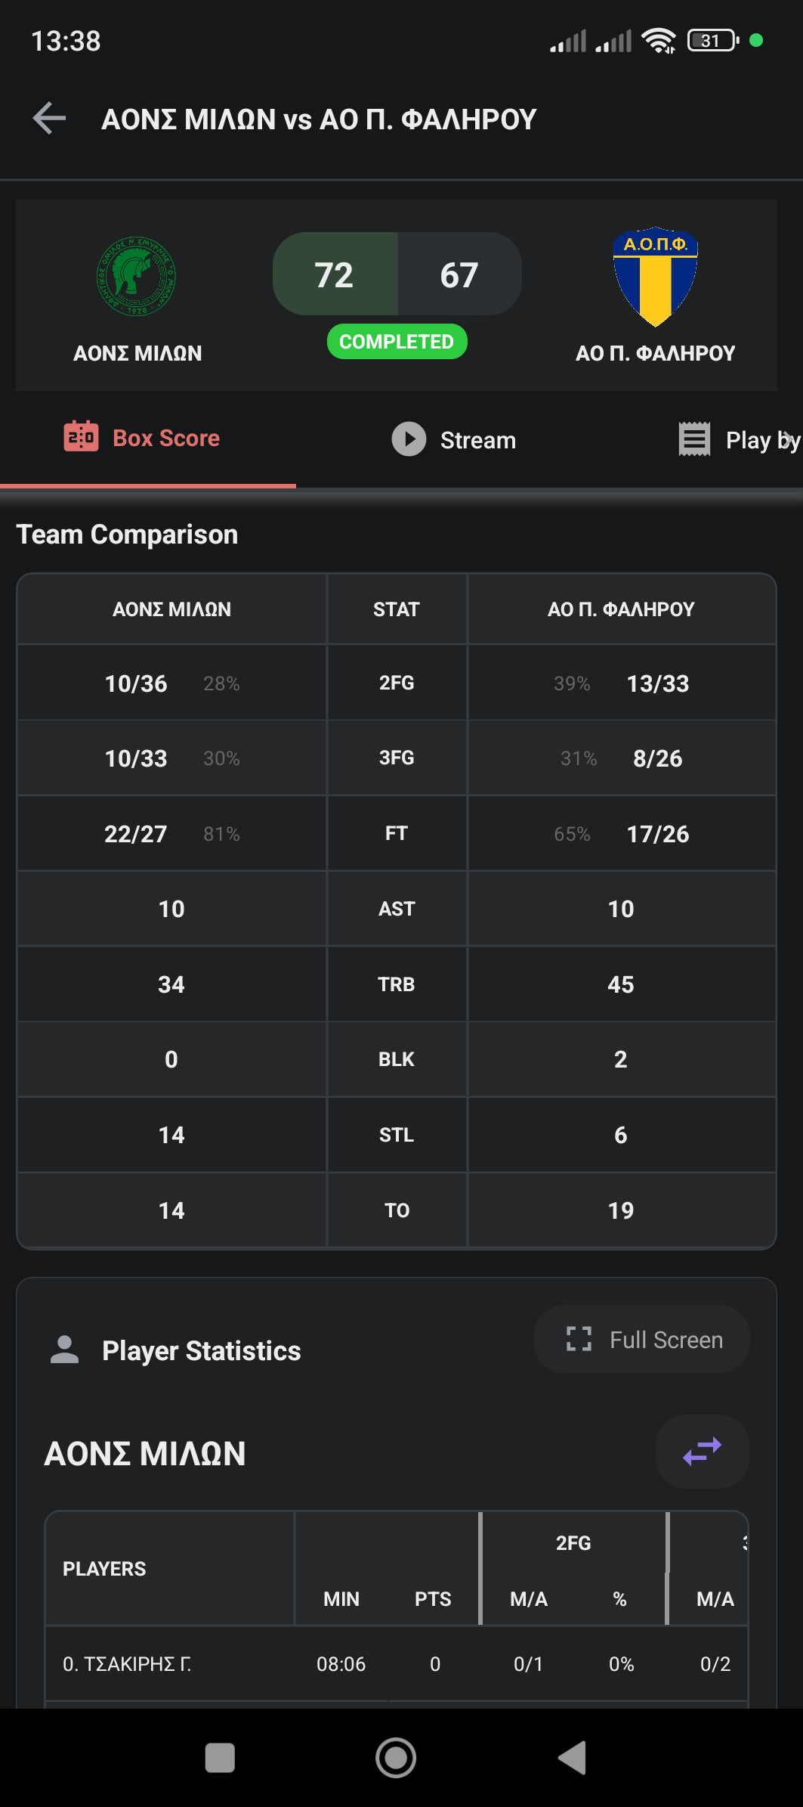803x1807 pixels.
Task: Tap the Play by Play list icon
Action: coord(694,439)
